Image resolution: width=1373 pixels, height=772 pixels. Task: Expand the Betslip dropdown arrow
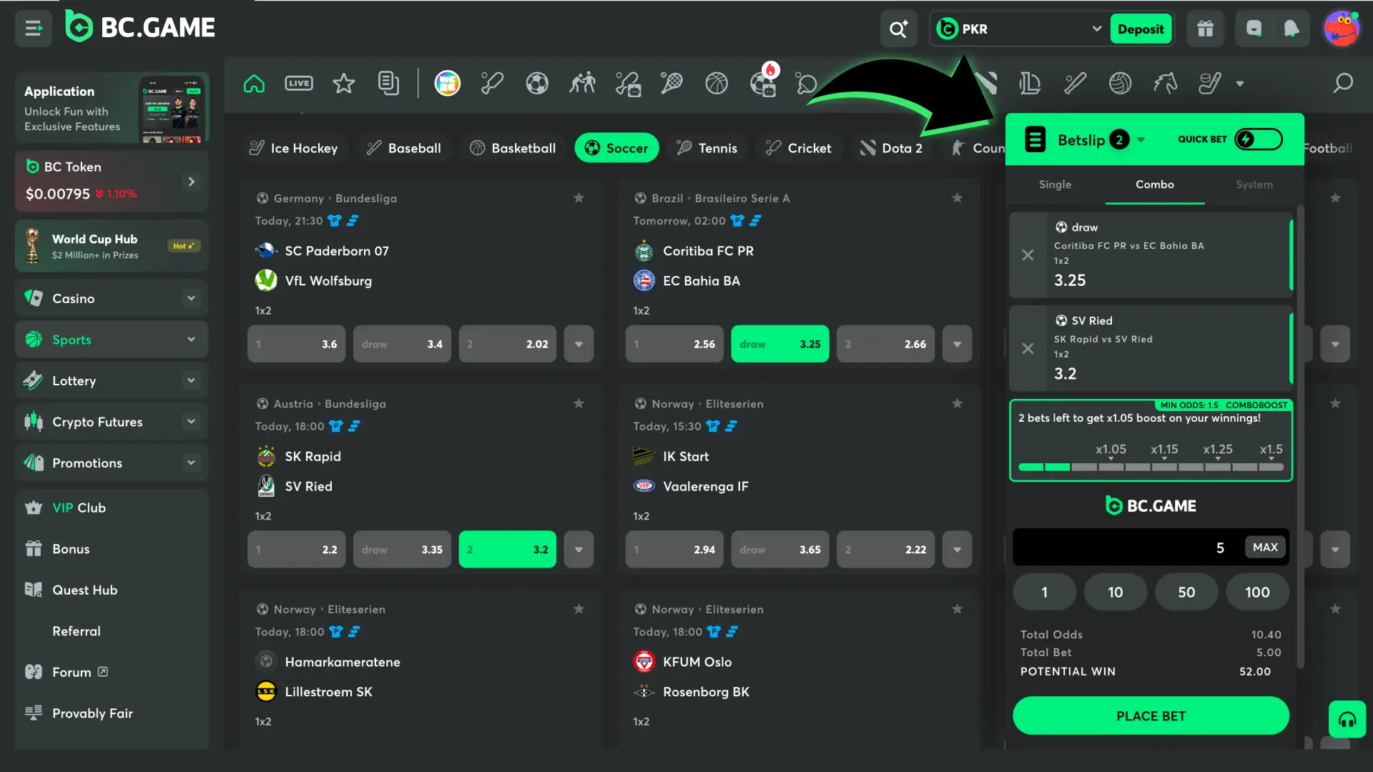tap(1141, 140)
